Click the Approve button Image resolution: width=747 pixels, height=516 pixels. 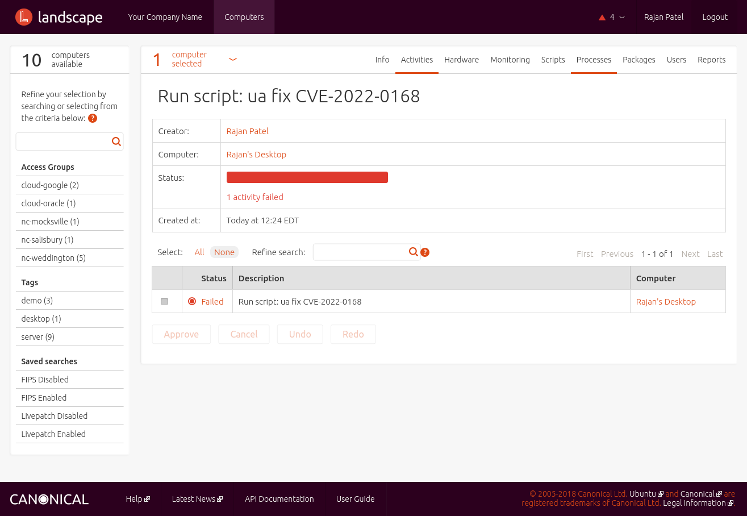pyautogui.click(x=181, y=334)
